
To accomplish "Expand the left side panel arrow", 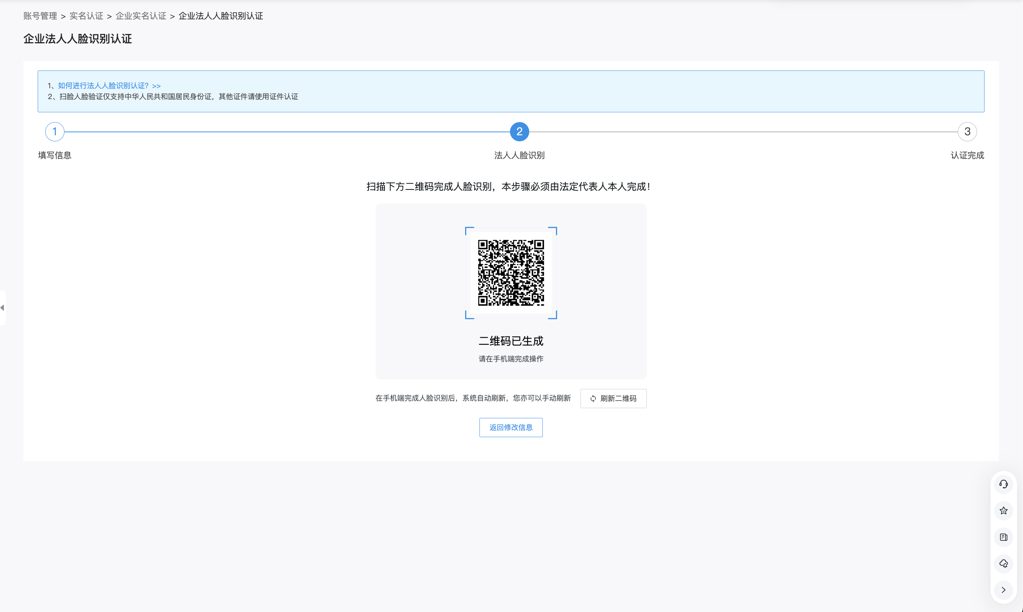I will 3,308.
